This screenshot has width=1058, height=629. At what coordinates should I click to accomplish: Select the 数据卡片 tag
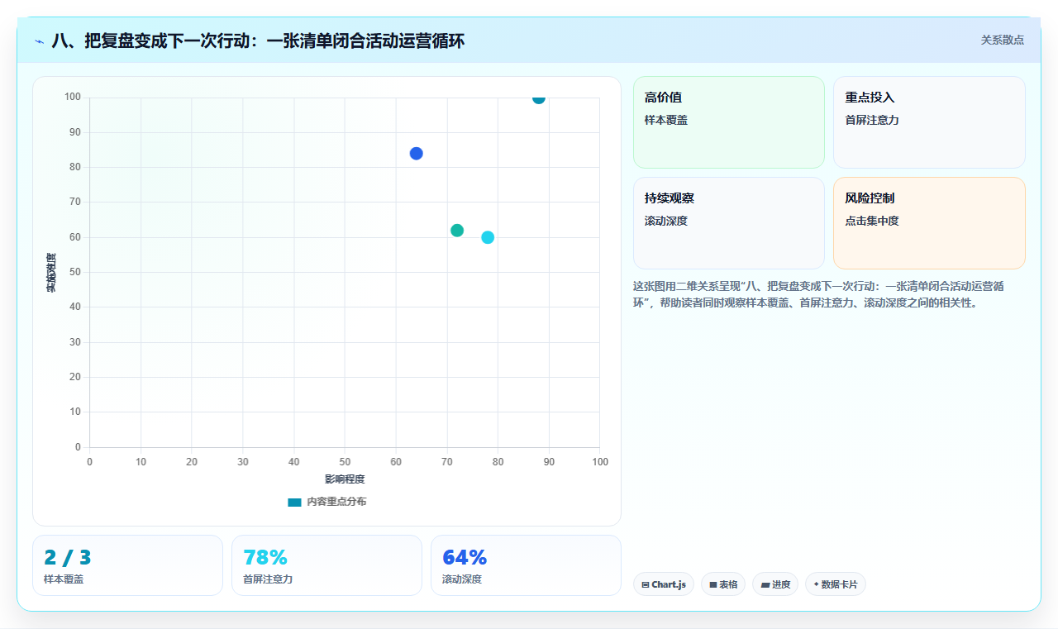(836, 584)
